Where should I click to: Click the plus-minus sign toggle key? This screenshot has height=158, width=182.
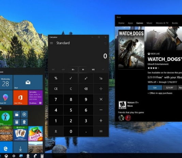coord(56,131)
